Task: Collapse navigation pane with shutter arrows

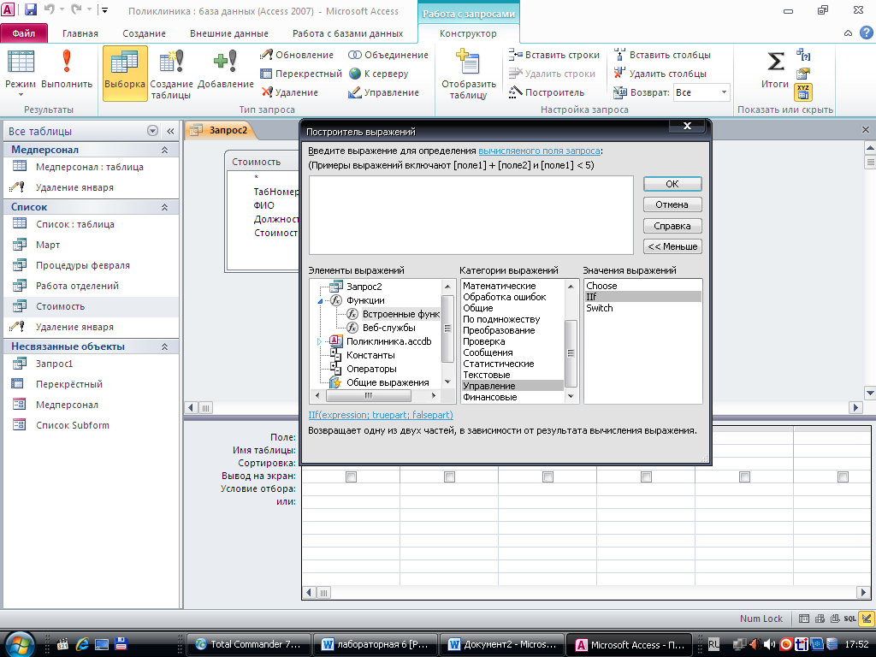Action: tap(170, 131)
